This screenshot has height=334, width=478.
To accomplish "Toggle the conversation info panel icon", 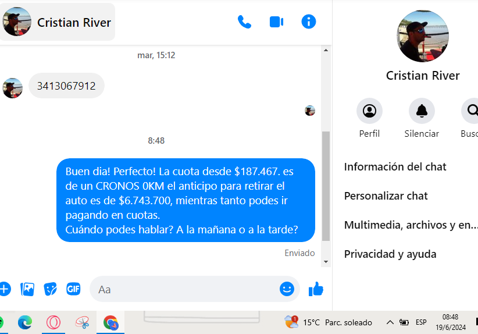I will point(309,22).
